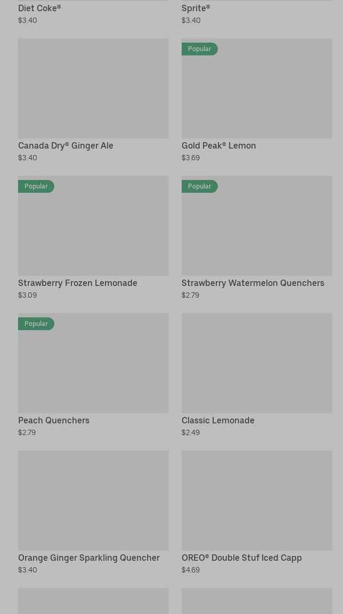343x614 pixels.
Task: Click the $4.69 price under OREO Iced Capp
Action: 191,570
